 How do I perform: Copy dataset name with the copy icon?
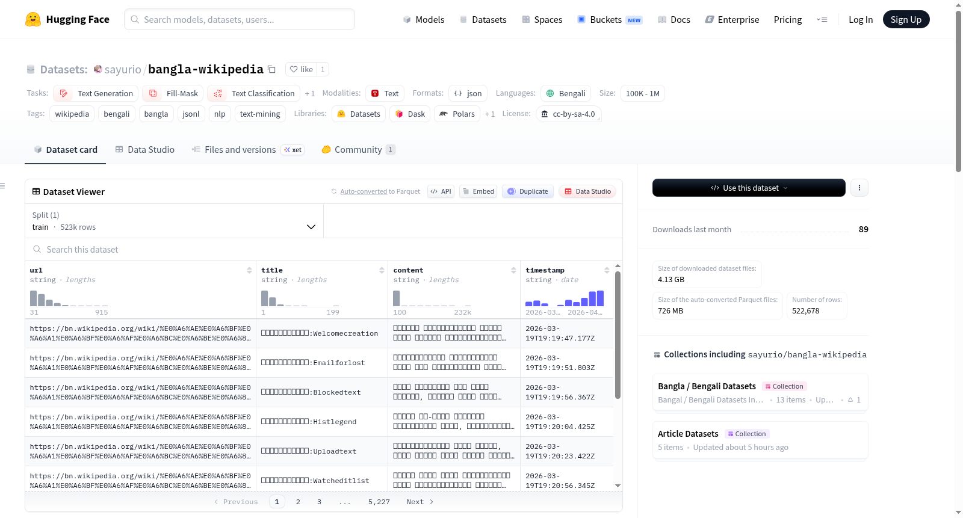(x=271, y=69)
